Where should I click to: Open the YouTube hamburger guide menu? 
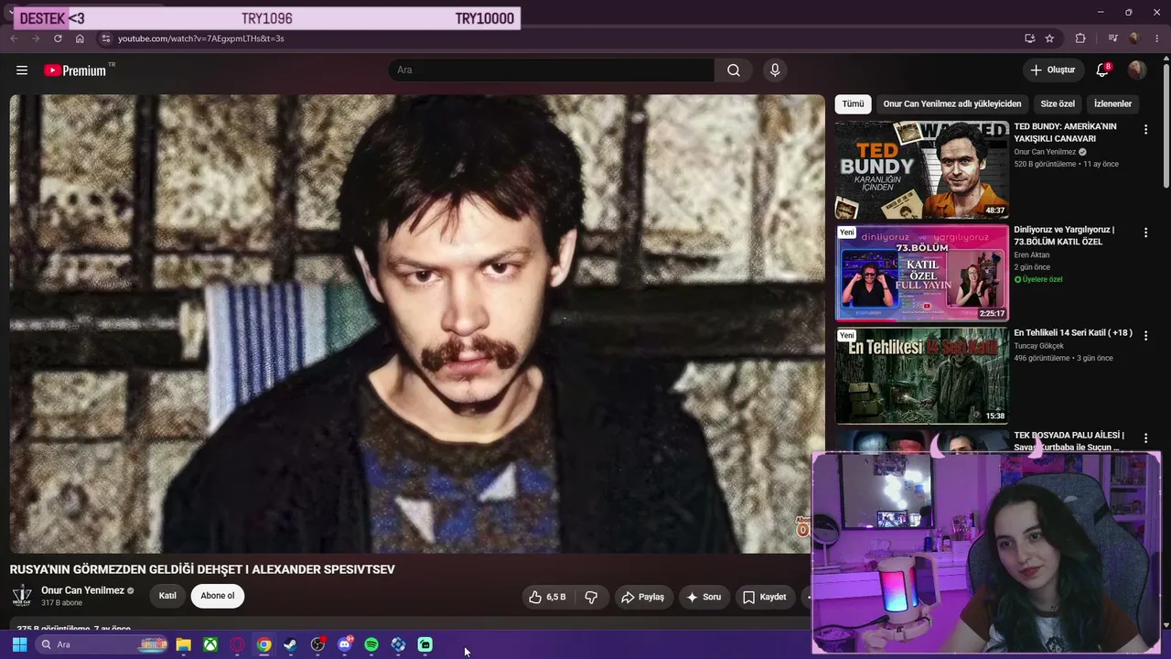point(22,70)
